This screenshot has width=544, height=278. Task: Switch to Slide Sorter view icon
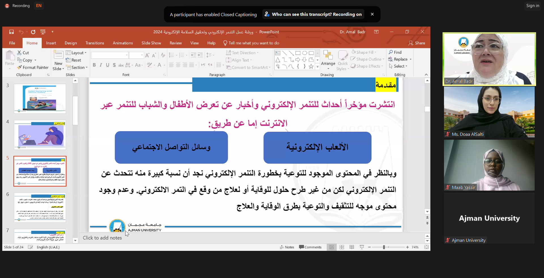click(342, 247)
